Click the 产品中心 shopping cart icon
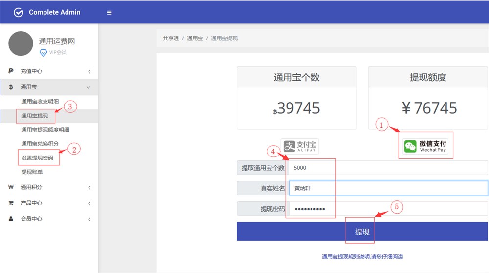Image resolution: width=489 pixels, height=273 pixels. coord(11,203)
